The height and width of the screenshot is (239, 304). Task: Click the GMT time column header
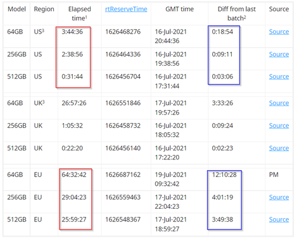click(179, 9)
